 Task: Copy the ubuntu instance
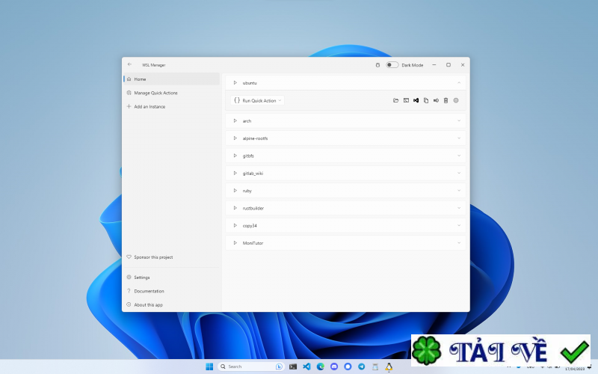[x=426, y=100]
